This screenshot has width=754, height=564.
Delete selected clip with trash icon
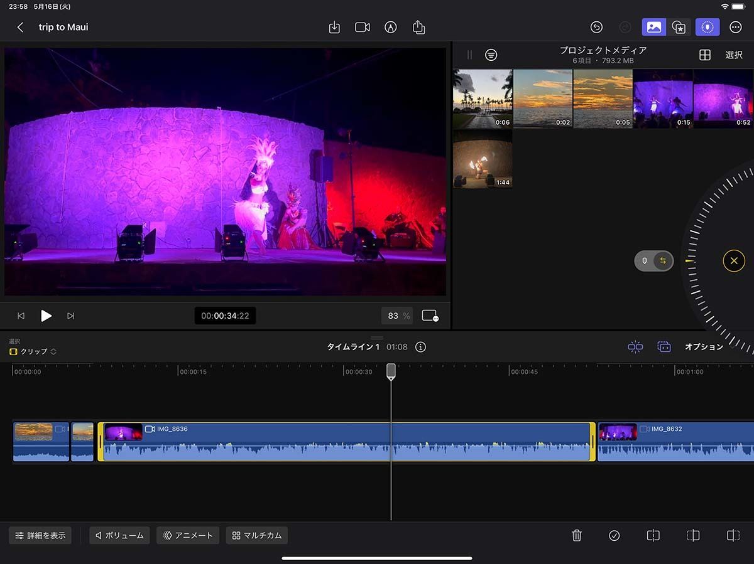point(577,535)
